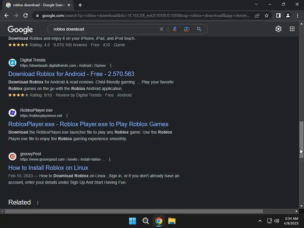Bookmark this page with the star
The height and width of the screenshot is (228, 304).
[267, 15]
